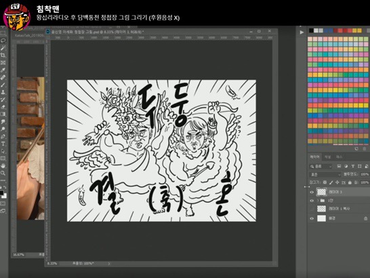
Task: Change screen mode at toolbar bottom
Action: (3, 211)
